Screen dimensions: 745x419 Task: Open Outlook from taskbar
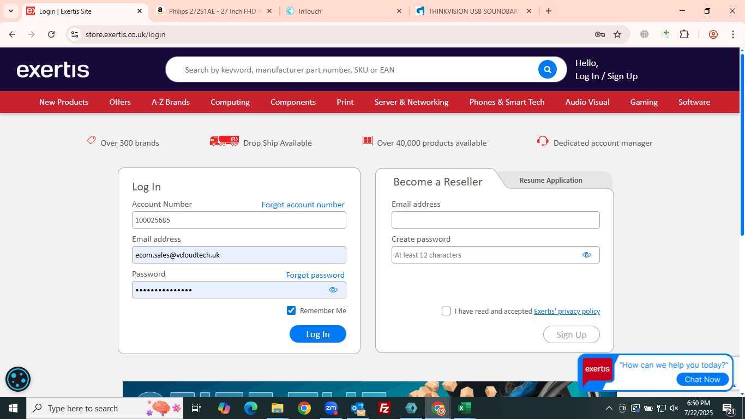point(358,408)
